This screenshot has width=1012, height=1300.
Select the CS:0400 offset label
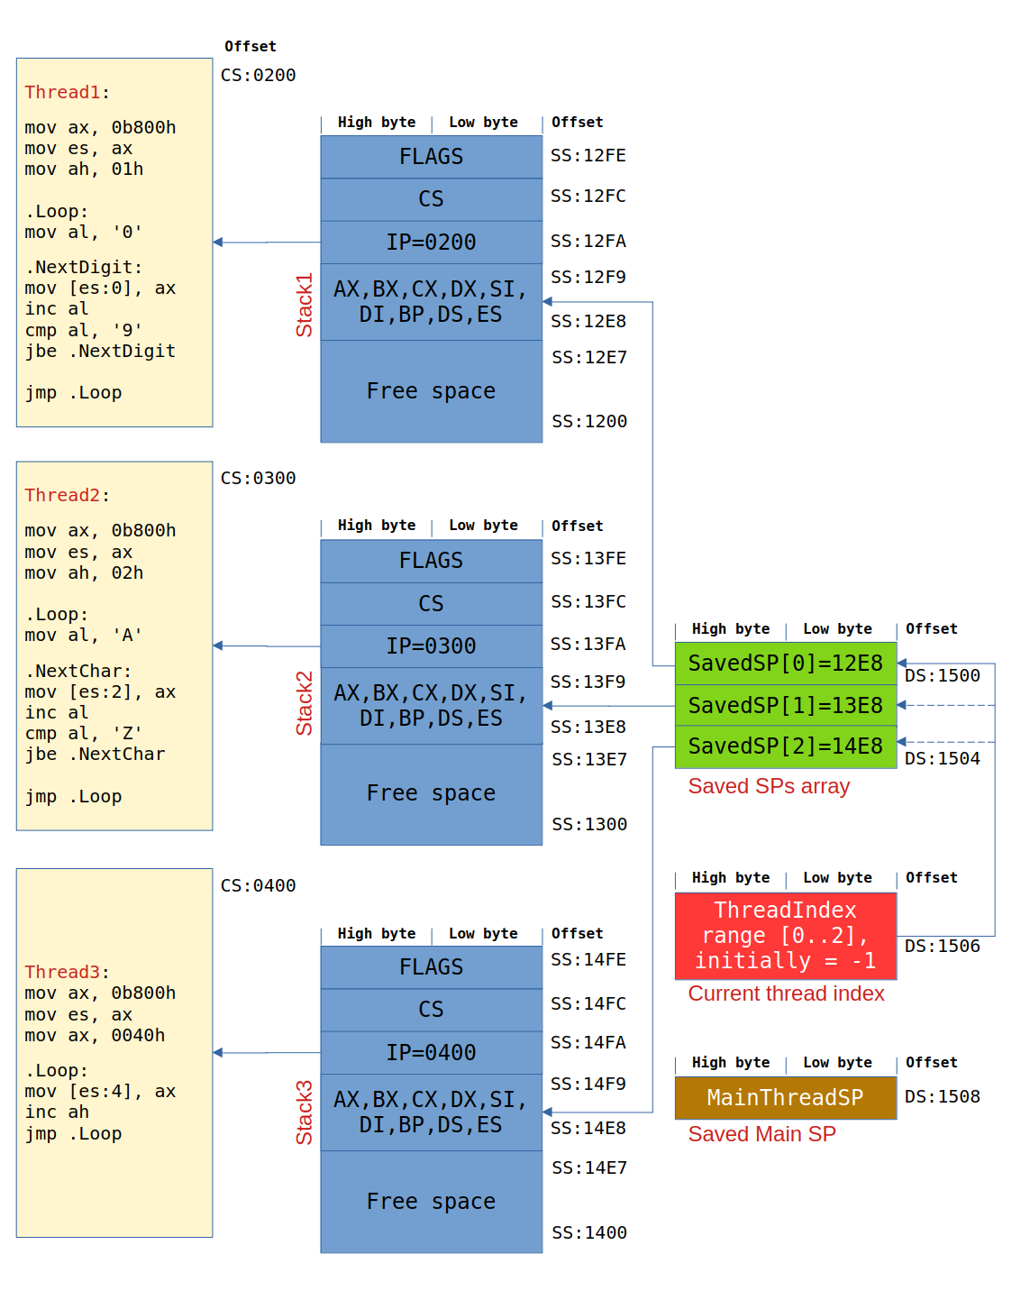click(259, 886)
